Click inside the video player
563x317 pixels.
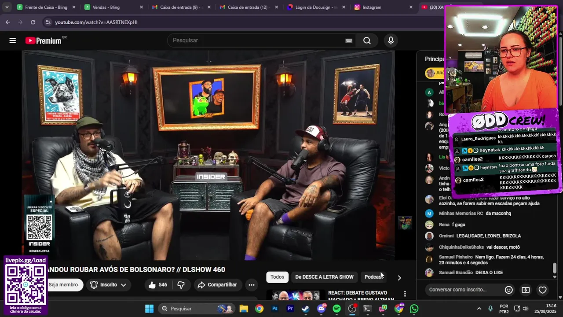click(208, 155)
